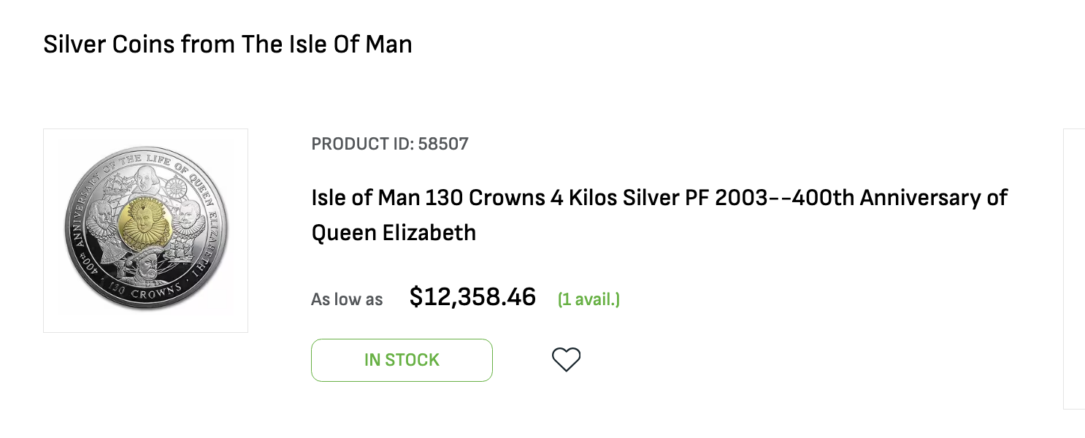Click the 400th Anniversary text in the product name
This screenshot has width=1085, height=438.
pos(843,197)
